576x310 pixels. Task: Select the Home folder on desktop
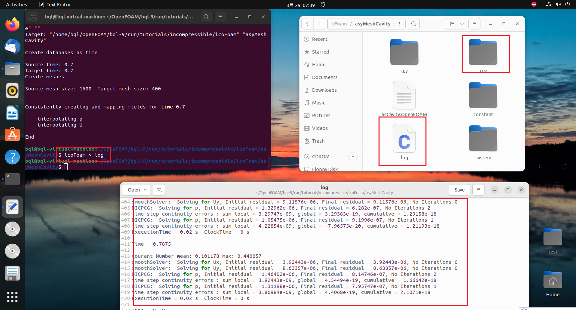point(553,284)
